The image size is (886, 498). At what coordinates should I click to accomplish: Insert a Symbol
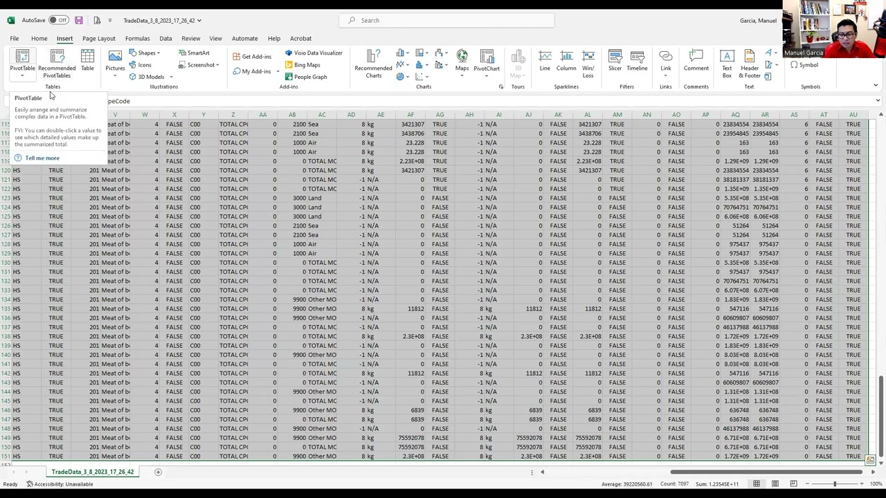point(804,65)
